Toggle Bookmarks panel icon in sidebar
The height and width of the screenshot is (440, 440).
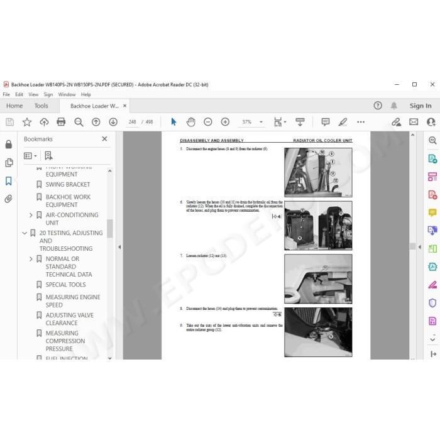[9, 181]
